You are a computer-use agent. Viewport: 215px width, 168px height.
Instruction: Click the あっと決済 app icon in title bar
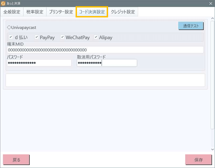3,3
